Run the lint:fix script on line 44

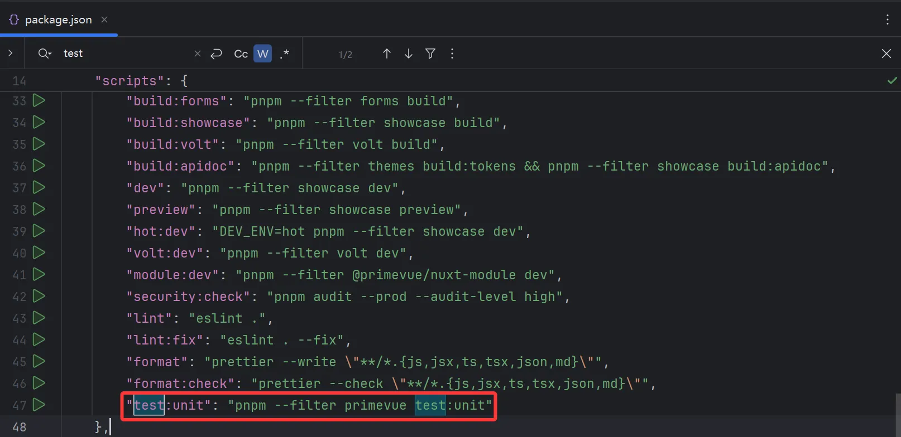39,339
